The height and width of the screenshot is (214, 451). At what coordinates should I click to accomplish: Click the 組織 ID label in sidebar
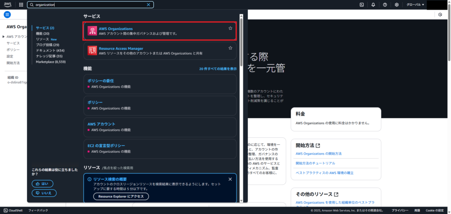point(13,77)
